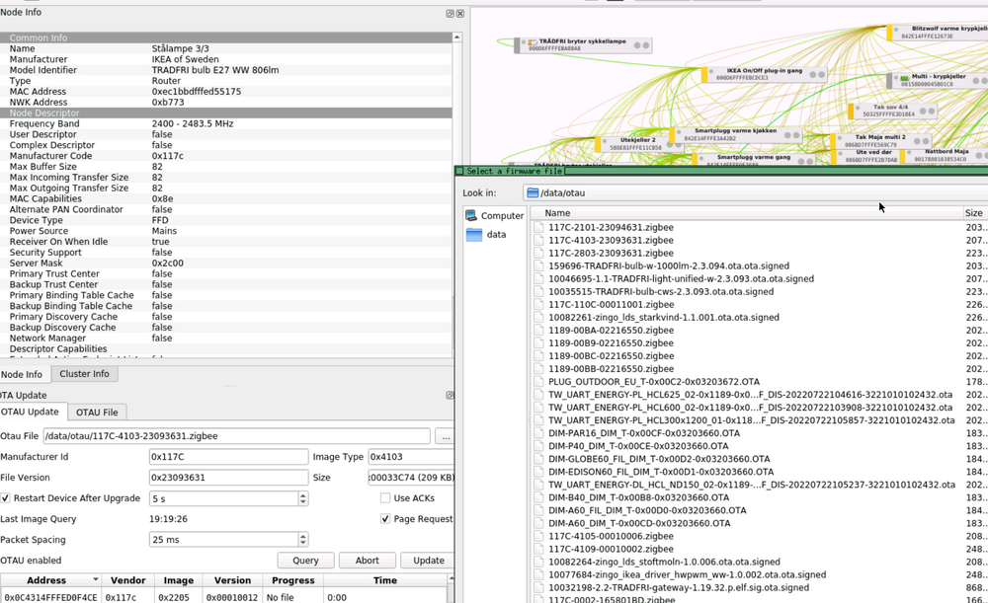Select file 117C-2101-23094631.zigbee
This screenshot has height=603, width=988.
(x=611, y=227)
